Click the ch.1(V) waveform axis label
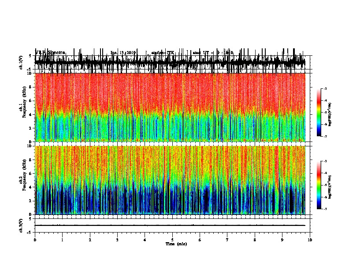 point(21,62)
